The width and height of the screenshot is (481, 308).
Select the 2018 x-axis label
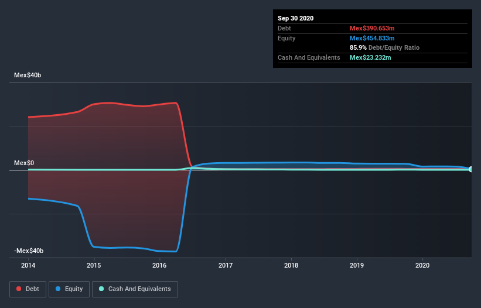pos(291,265)
